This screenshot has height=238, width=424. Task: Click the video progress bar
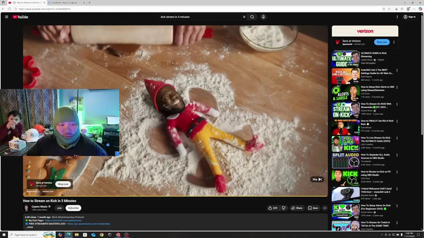pos(175,196)
